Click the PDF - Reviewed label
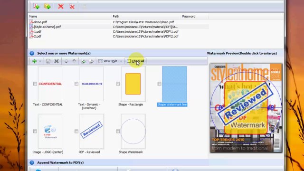The height and width of the screenshot is (171, 304). [89, 152]
